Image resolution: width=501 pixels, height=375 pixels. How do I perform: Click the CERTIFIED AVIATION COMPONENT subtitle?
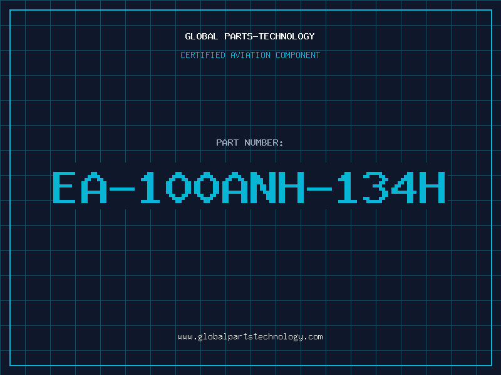tap(250, 55)
